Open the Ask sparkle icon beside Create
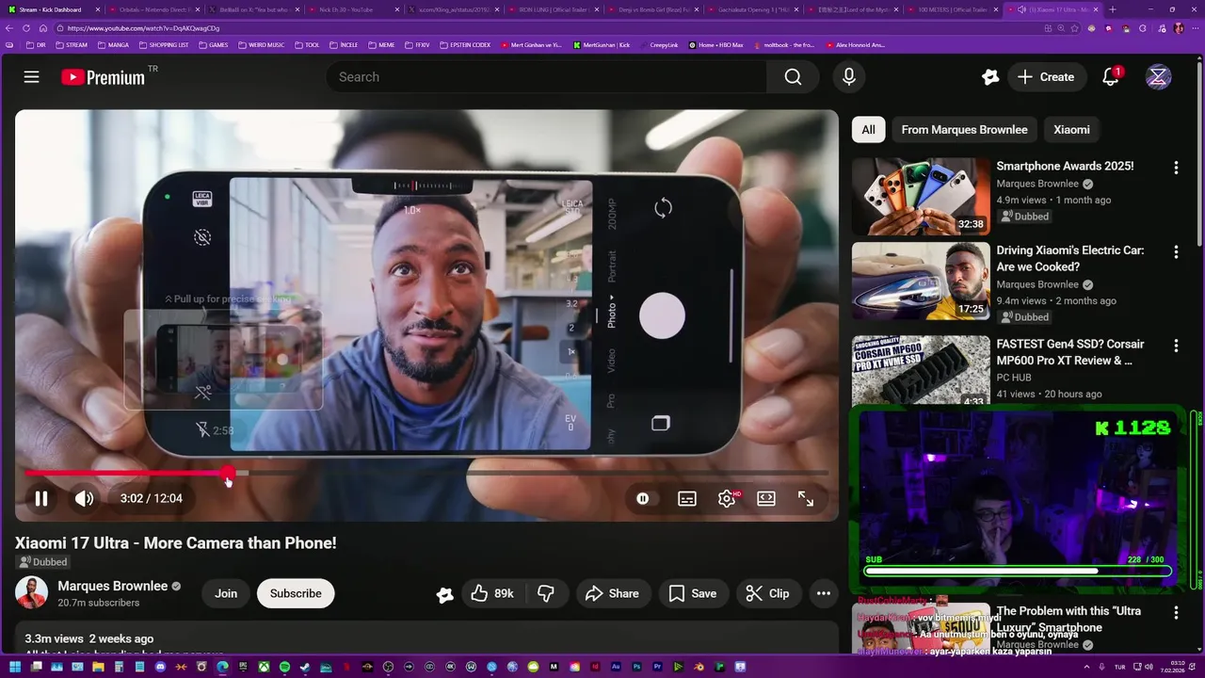 989,77
